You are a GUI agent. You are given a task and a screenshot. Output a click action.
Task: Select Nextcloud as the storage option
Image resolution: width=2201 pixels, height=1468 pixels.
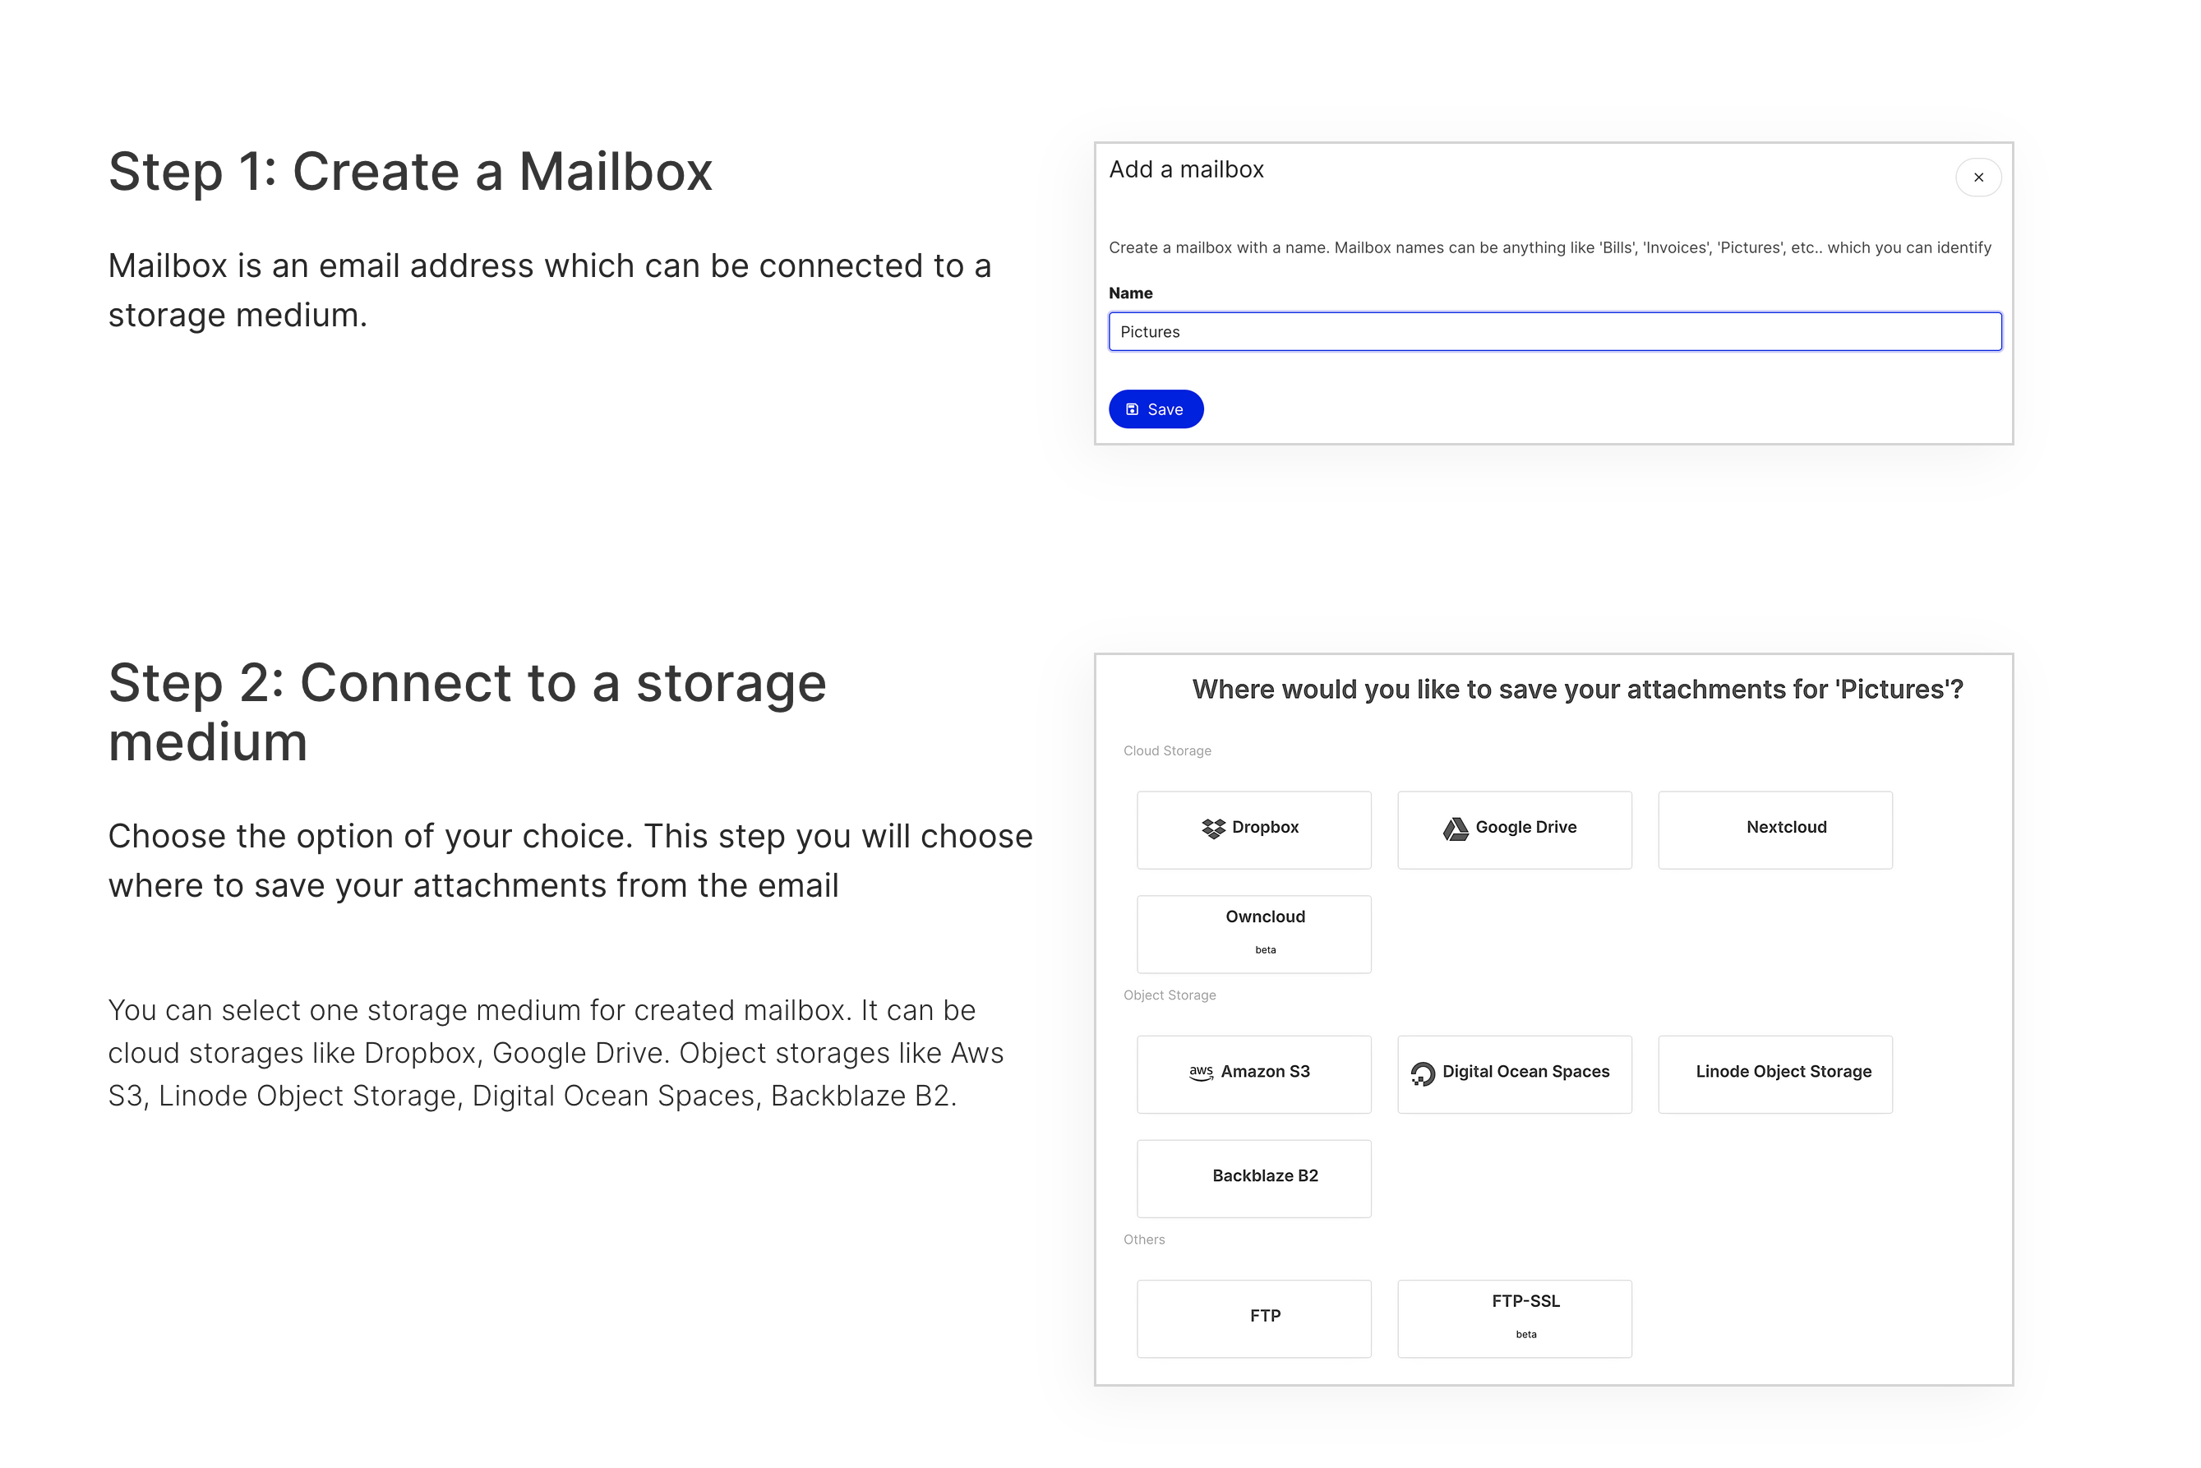point(1774,829)
